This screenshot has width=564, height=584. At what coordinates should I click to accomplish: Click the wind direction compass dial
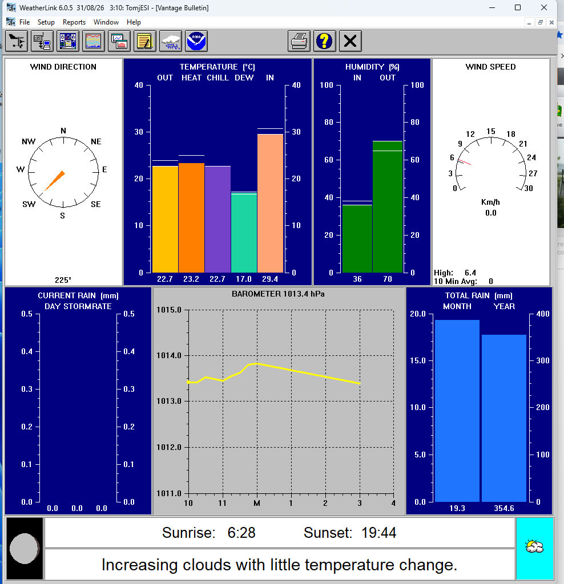(x=63, y=172)
